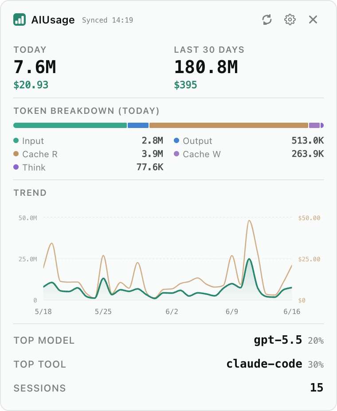Viewport: 337px width, 411px height.
Task: Click today's cost '$20.93'
Action: [x=31, y=85]
